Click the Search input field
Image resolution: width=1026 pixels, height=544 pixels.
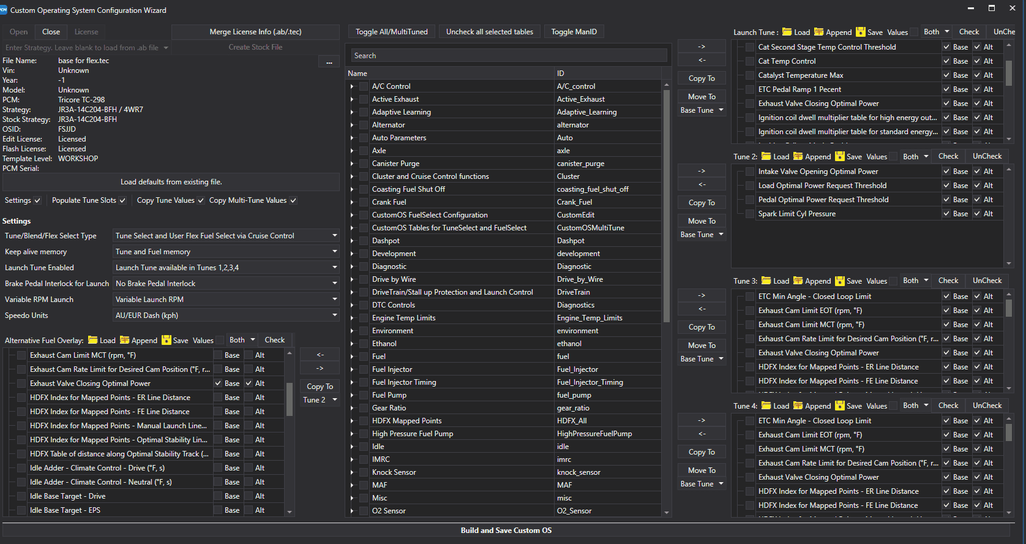(509, 56)
